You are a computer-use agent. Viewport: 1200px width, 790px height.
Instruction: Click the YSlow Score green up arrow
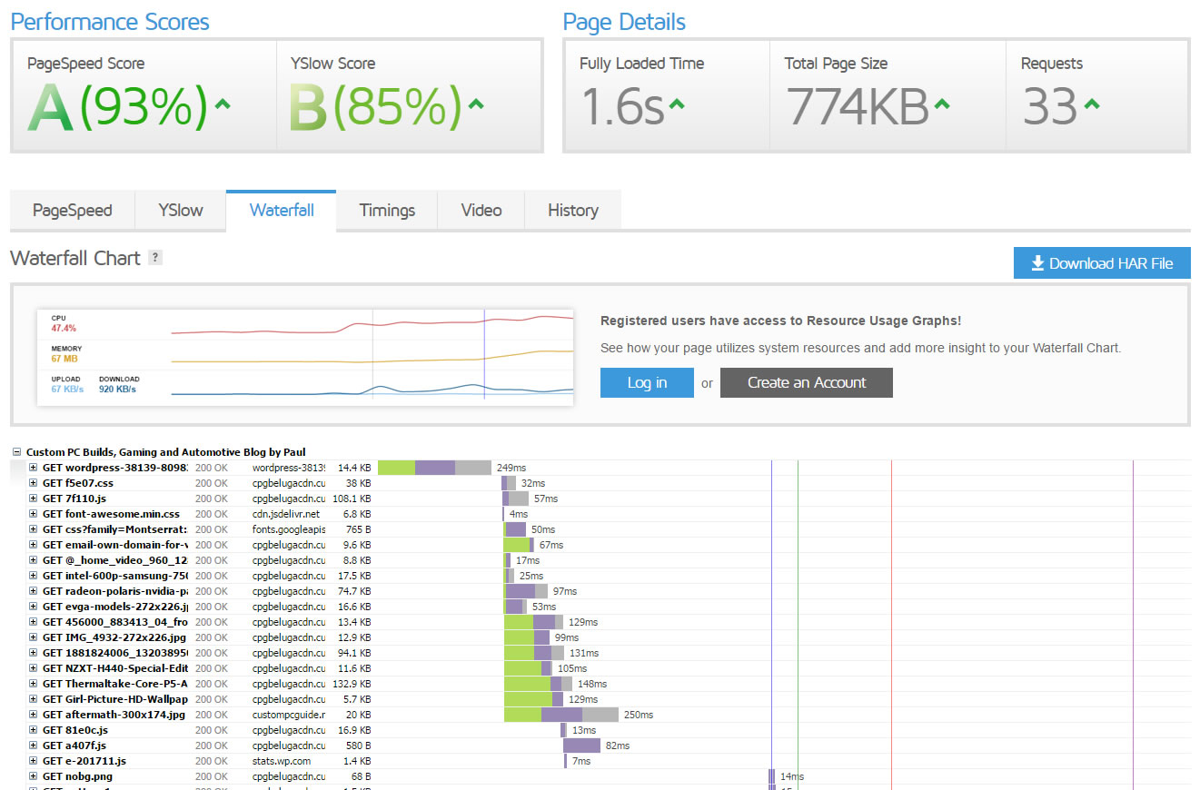(475, 104)
